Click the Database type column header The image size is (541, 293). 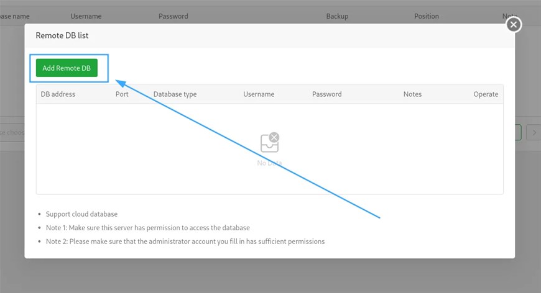point(175,94)
